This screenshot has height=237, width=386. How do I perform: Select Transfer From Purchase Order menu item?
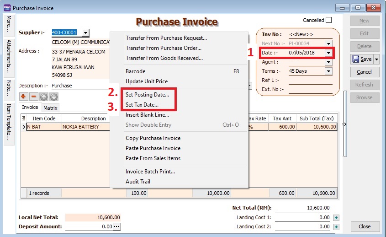pyautogui.click(x=163, y=48)
